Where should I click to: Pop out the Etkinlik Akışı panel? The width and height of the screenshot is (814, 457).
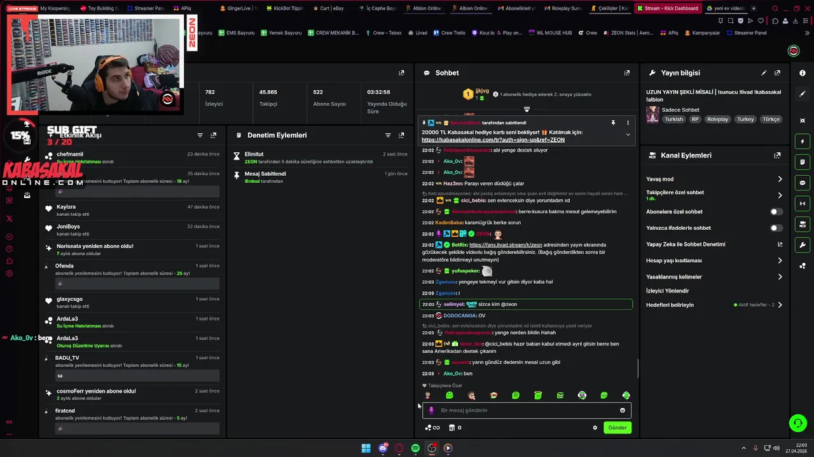pos(214,135)
